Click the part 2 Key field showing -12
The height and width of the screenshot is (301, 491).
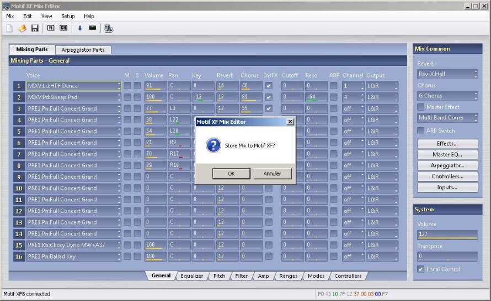coord(203,97)
